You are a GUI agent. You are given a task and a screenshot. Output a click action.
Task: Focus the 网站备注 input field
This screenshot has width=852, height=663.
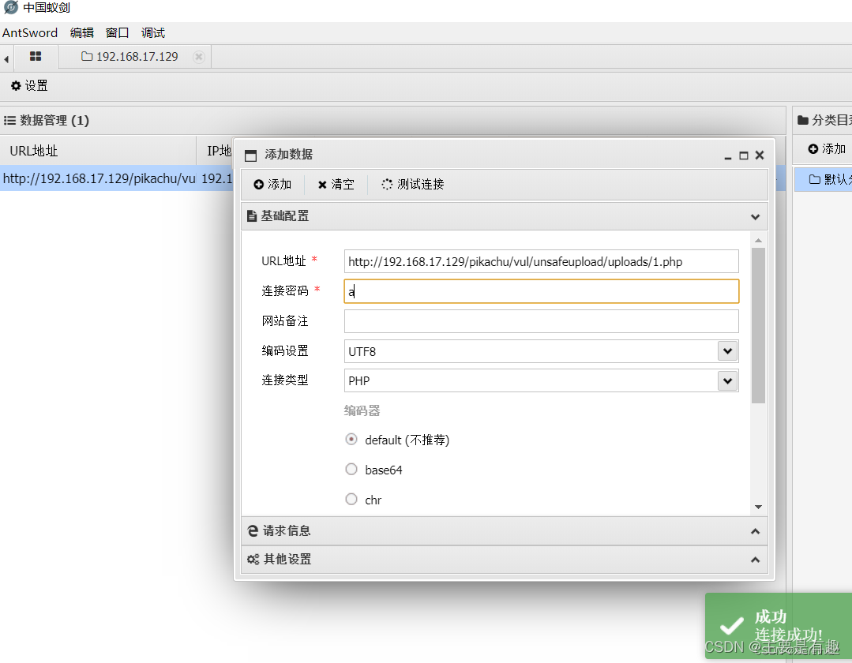click(541, 321)
